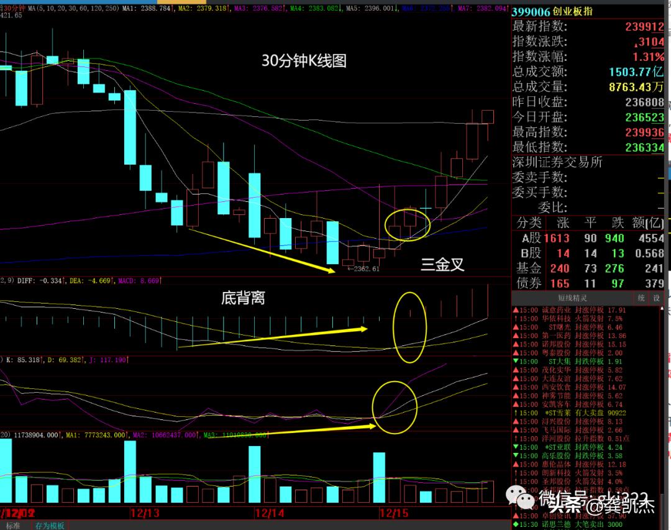Open the 诺思兰德 大笔卖出 alert row
This screenshot has height=530, width=671.
[568, 524]
